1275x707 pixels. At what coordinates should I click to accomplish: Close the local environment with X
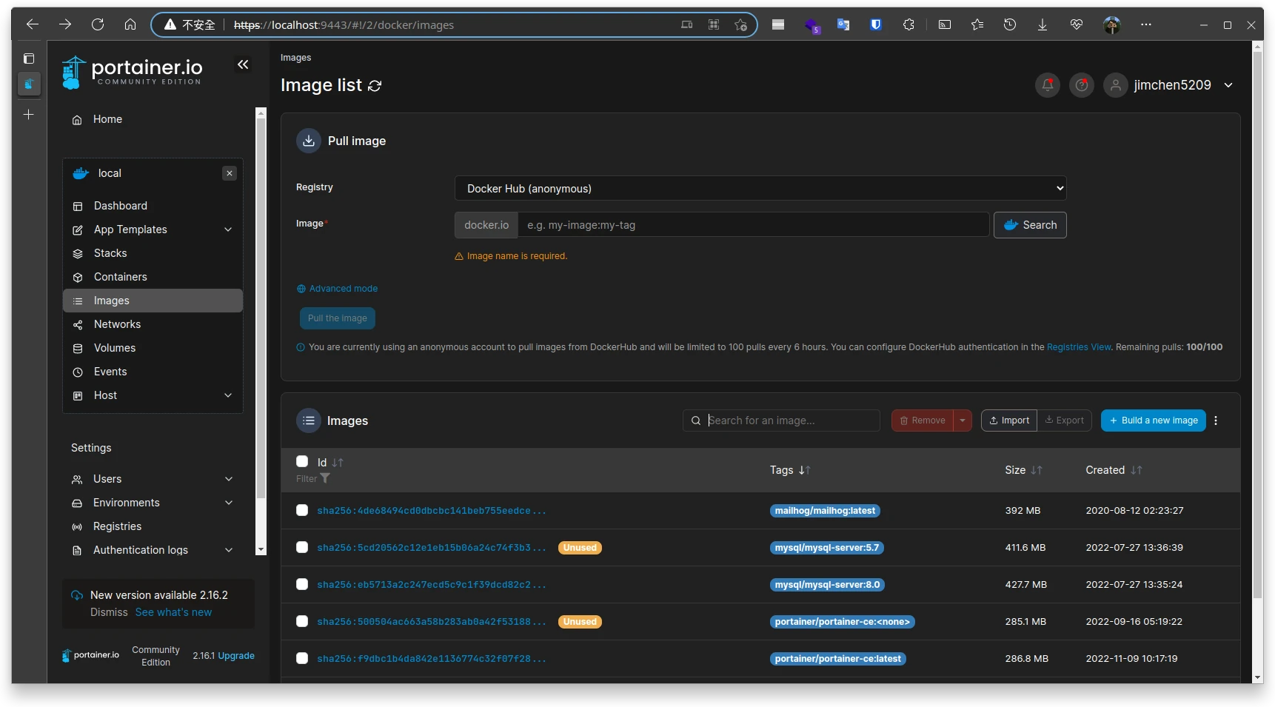(x=230, y=173)
